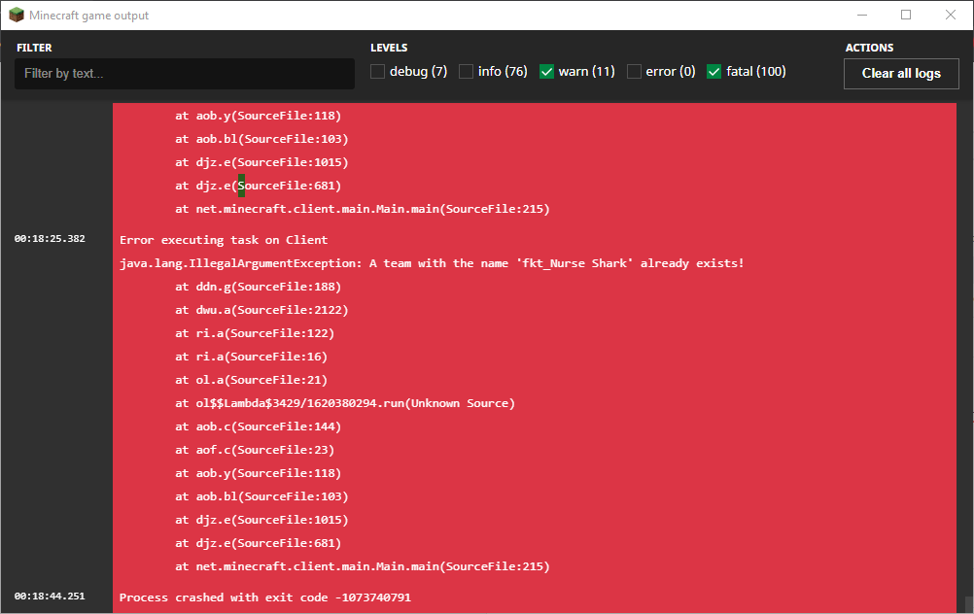This screenshot has width=974, height=614.
Task: Close the Minecraft game output window
Action: (951, 15)
